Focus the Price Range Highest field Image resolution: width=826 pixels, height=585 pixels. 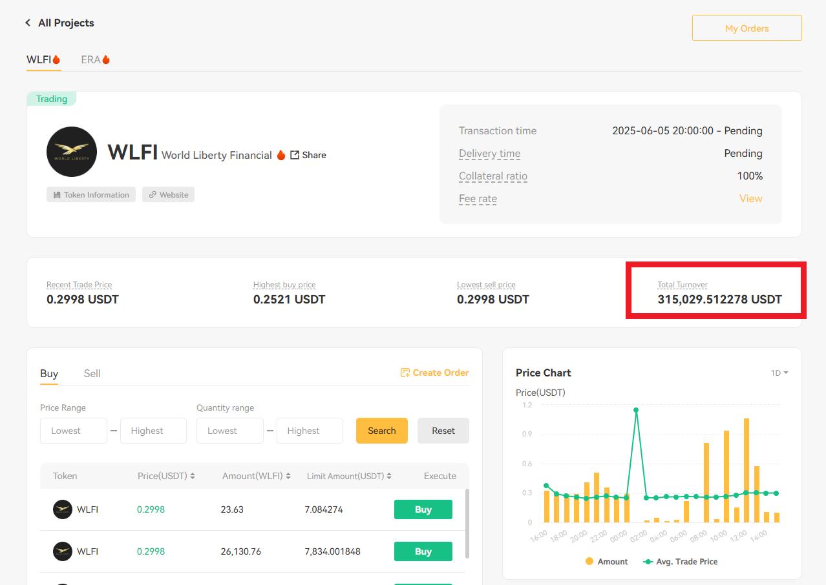[153, 431]
